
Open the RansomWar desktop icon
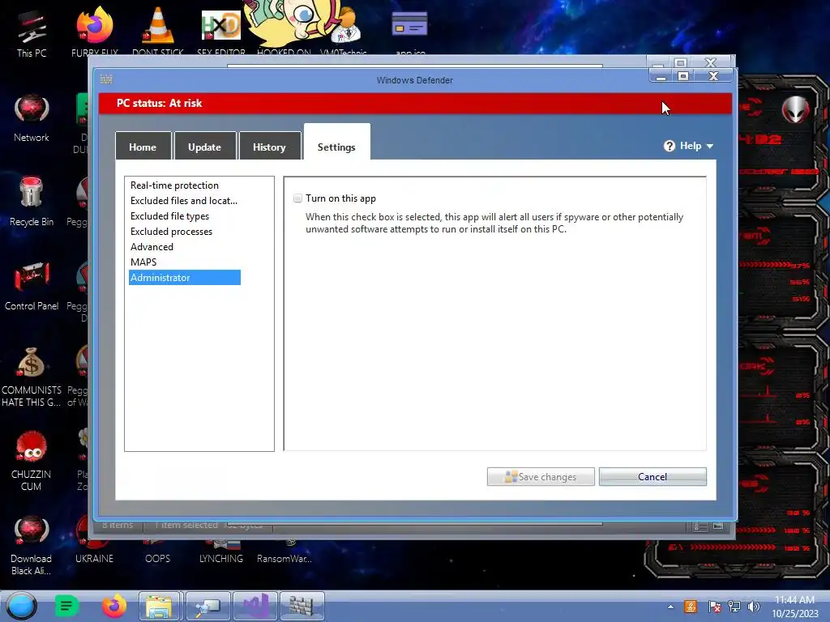285,552
